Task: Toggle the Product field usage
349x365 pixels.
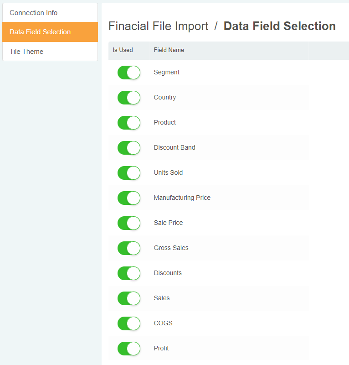Action: coord(128,123)
